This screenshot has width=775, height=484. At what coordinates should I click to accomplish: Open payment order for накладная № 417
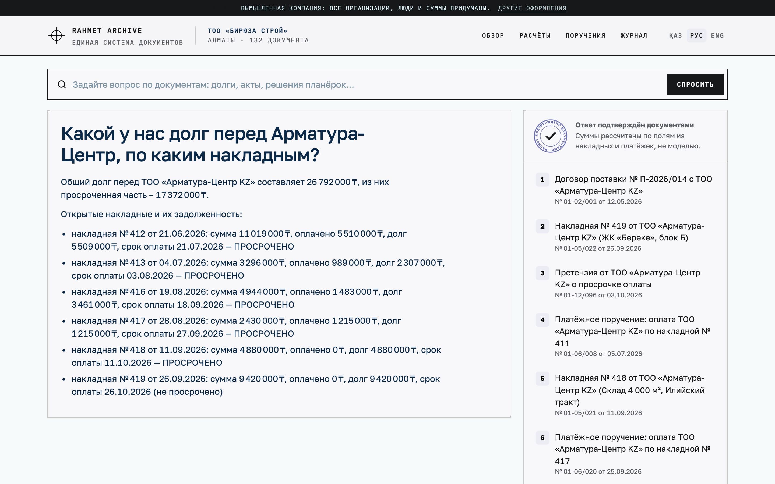632,449
